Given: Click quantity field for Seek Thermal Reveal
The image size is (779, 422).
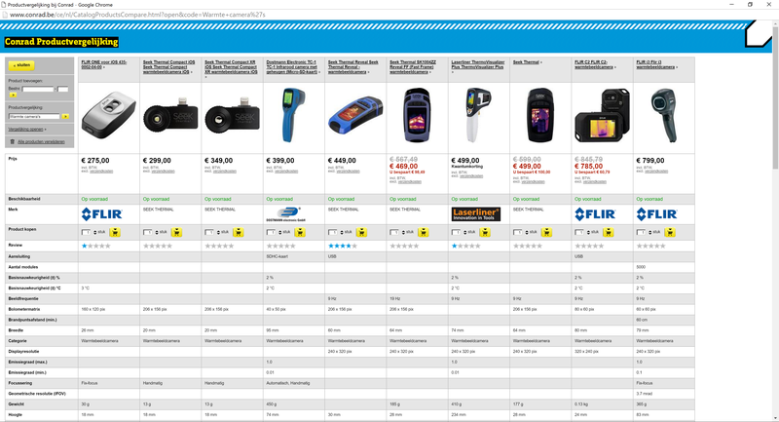Looking at the screenshot, I should click(333, 233).
